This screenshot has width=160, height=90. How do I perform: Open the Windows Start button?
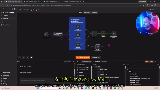(38, 88)
